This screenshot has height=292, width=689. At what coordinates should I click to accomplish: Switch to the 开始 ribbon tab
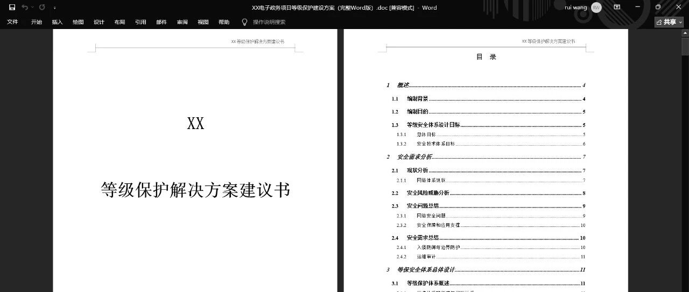click(37, 22)
